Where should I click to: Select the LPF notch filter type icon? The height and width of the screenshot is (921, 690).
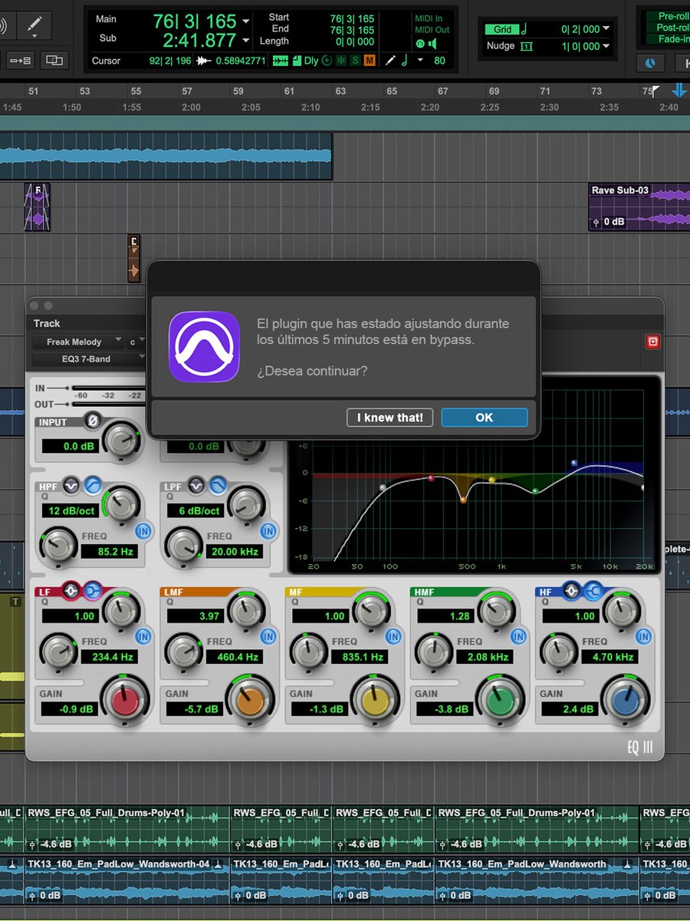click(x=196, y=485)
